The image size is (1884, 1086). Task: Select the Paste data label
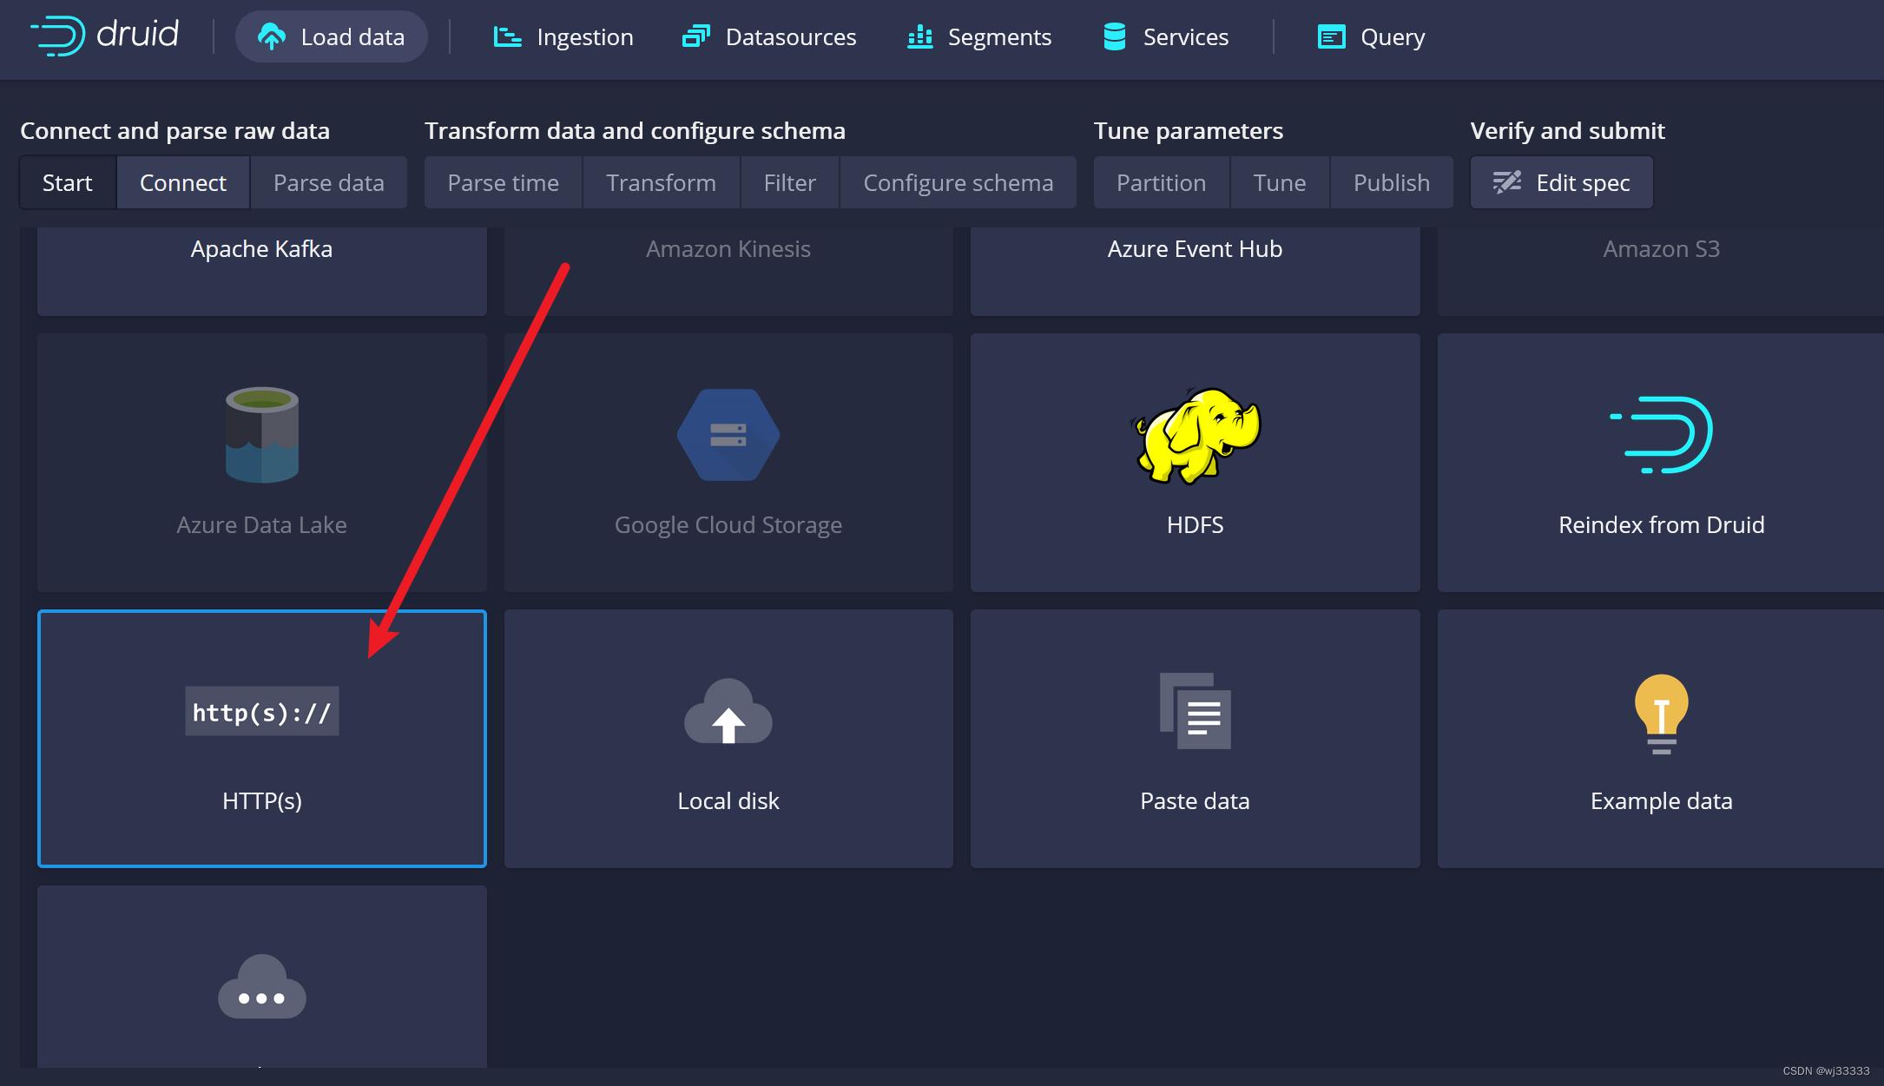tap(1196, 801)
